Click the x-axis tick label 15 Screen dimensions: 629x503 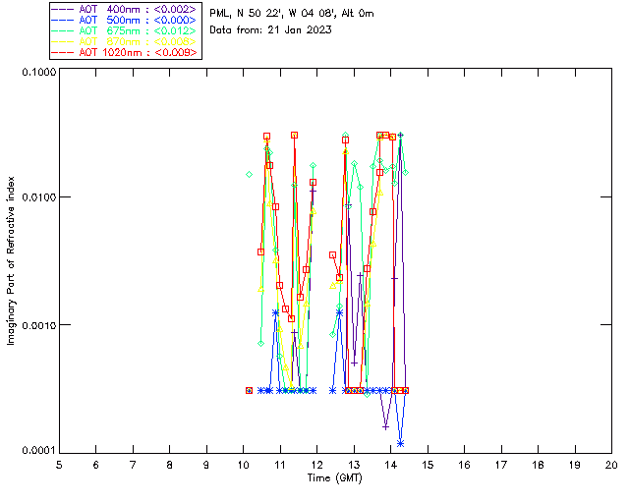click(428, 465)
